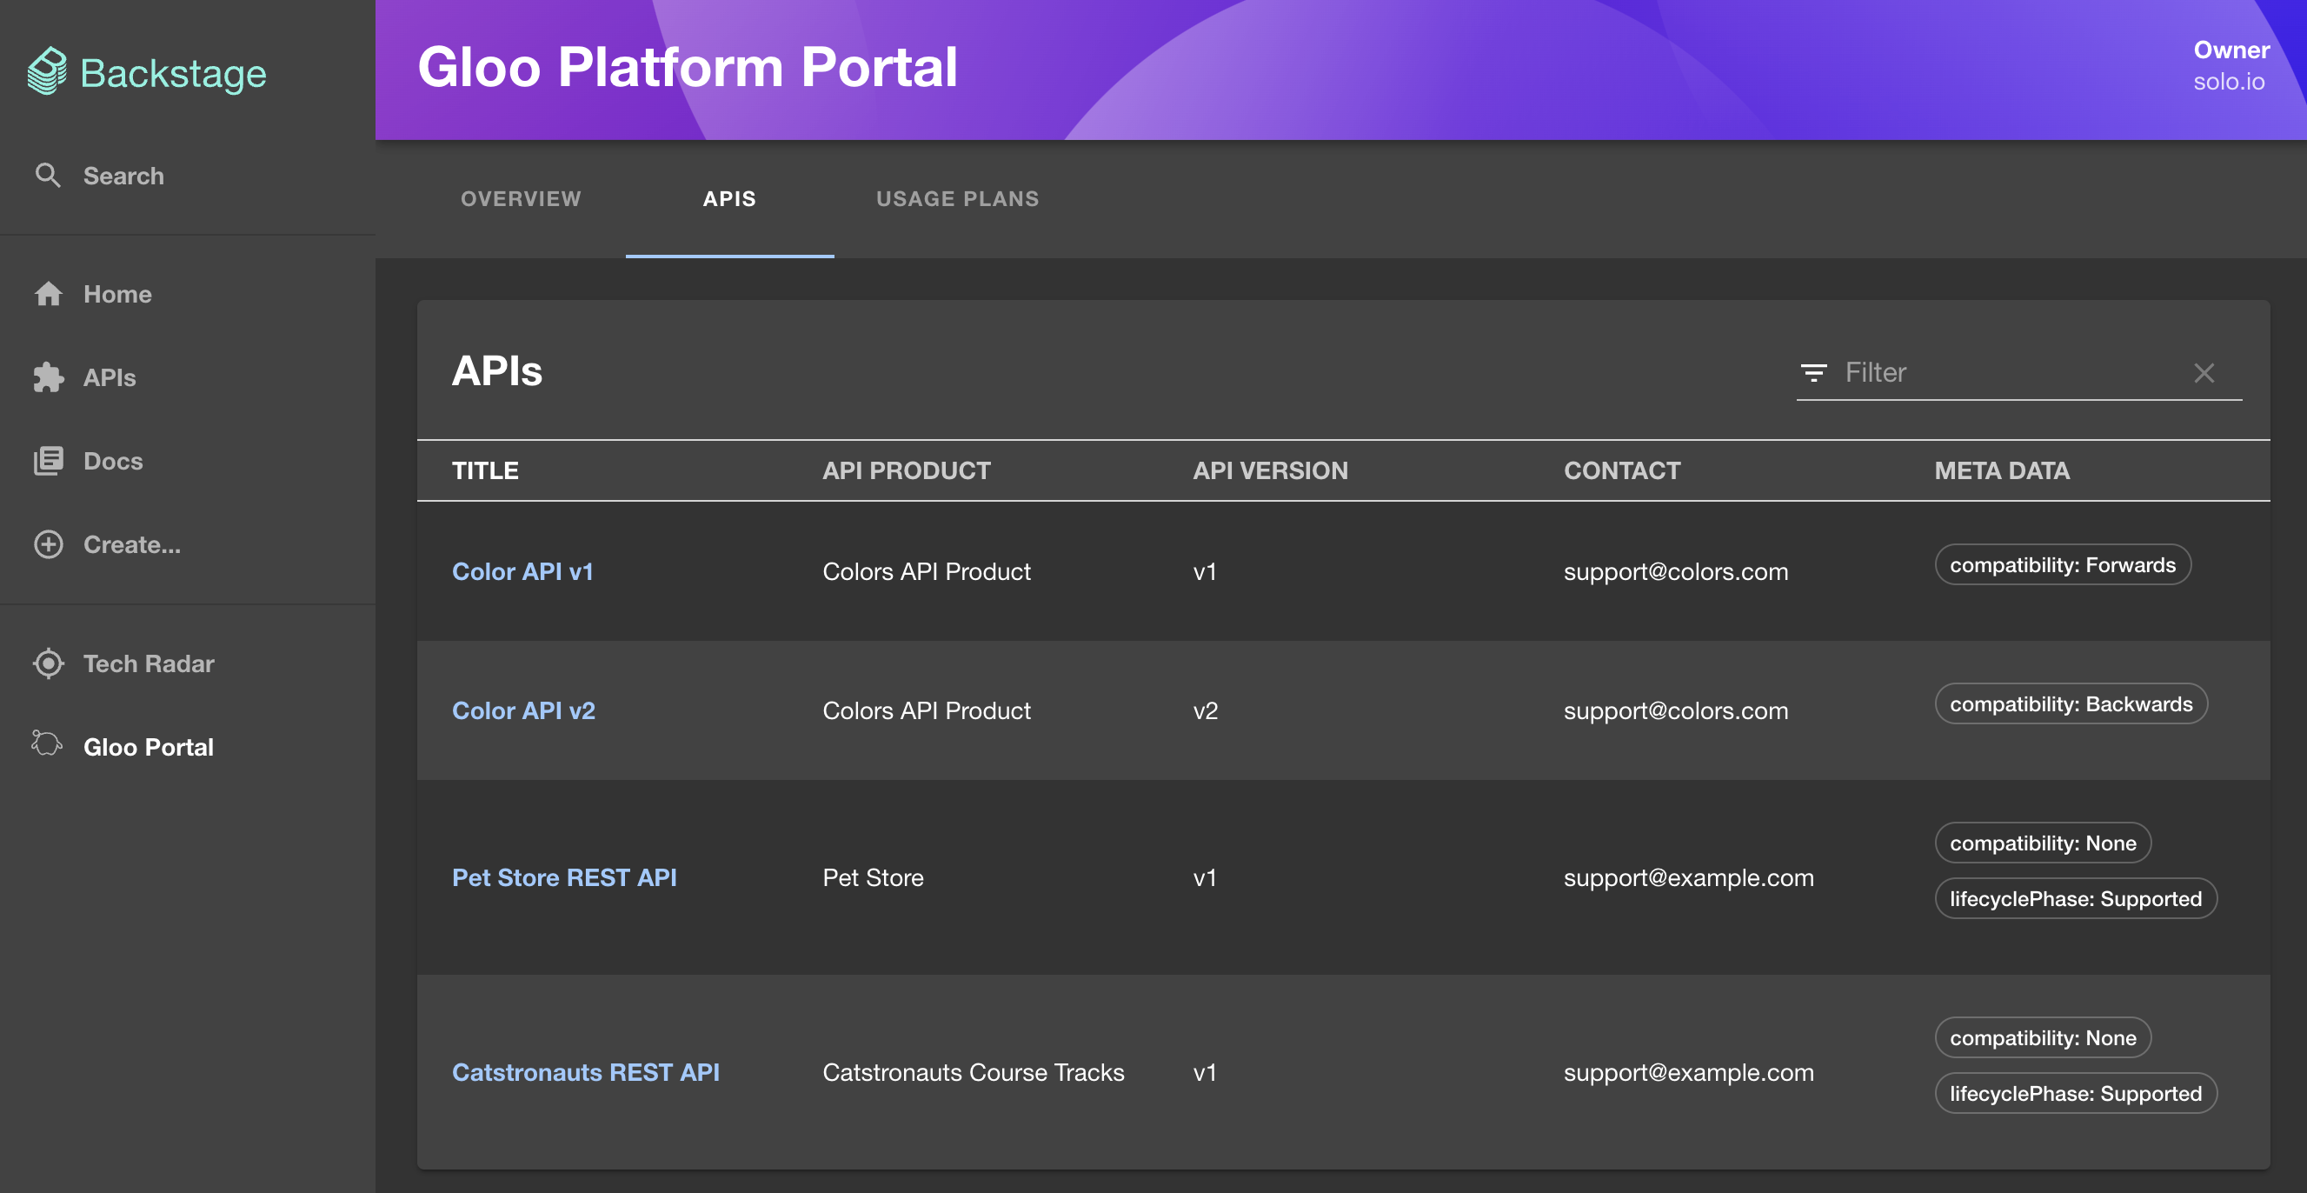Click the Backstage logo icon
Screen dimensions: 2307x1193
pyautogui.click(x=48, y=70)
